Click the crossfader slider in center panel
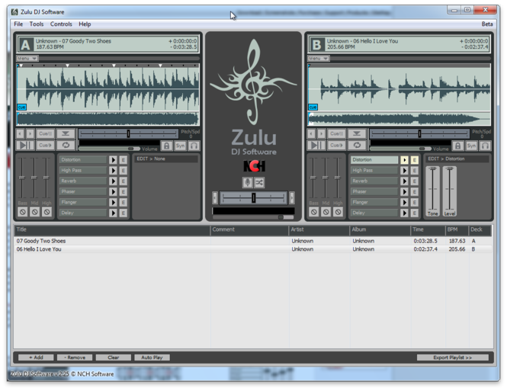This screenshot has width=507, height=391. pyautogui.click(x=253, y=197)
